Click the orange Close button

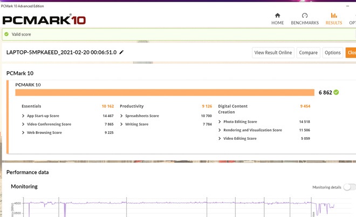pos(351,53)
